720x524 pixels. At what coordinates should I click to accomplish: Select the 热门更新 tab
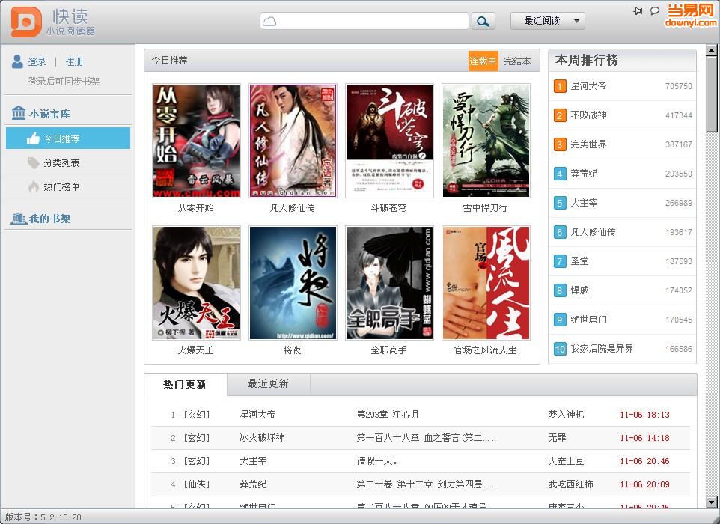[185, 384]
